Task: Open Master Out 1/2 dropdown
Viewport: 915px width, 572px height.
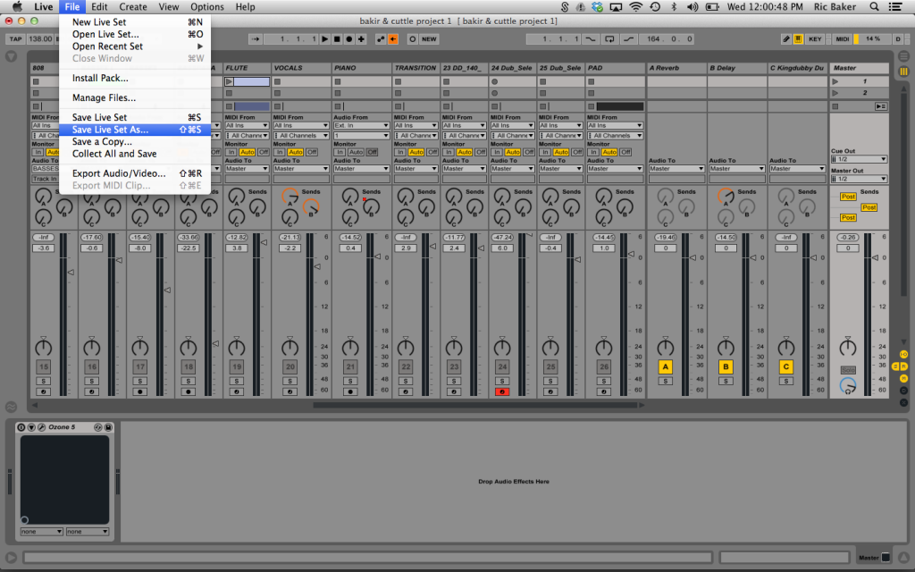Action: pyautogui.click(x=859, y=179)
